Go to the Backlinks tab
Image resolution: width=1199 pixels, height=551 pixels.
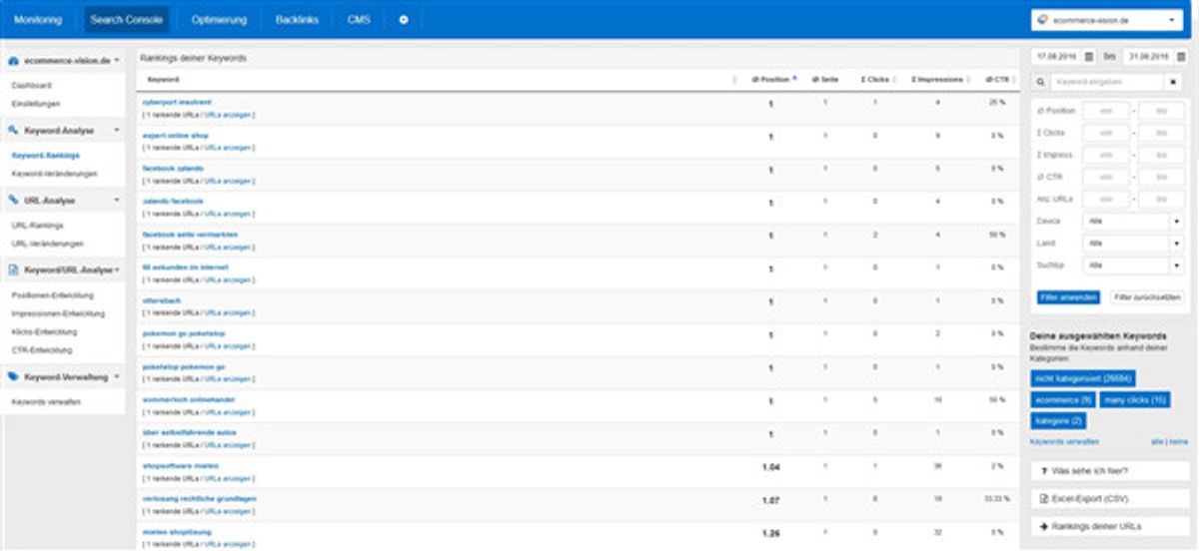(x=299, y=19)
